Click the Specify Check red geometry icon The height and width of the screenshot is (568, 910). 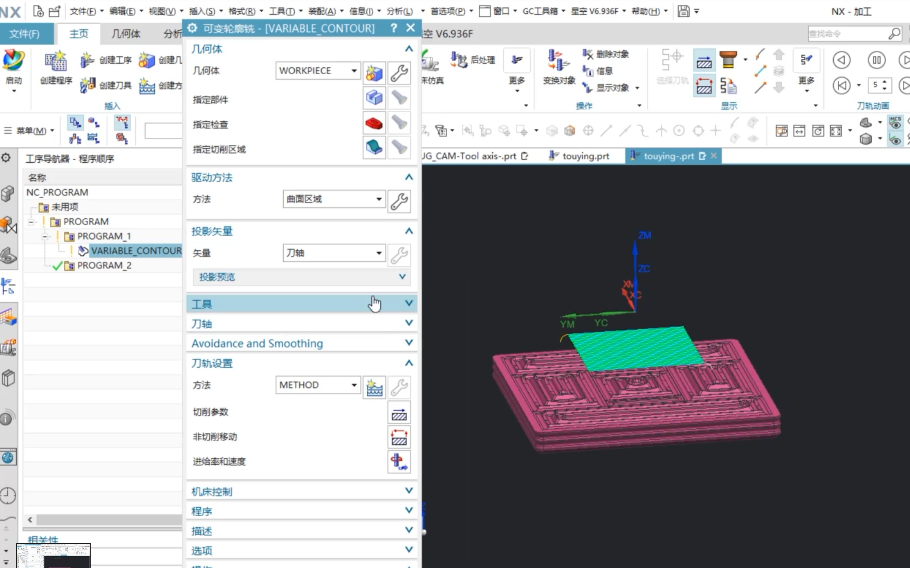[x=374, y=123]
